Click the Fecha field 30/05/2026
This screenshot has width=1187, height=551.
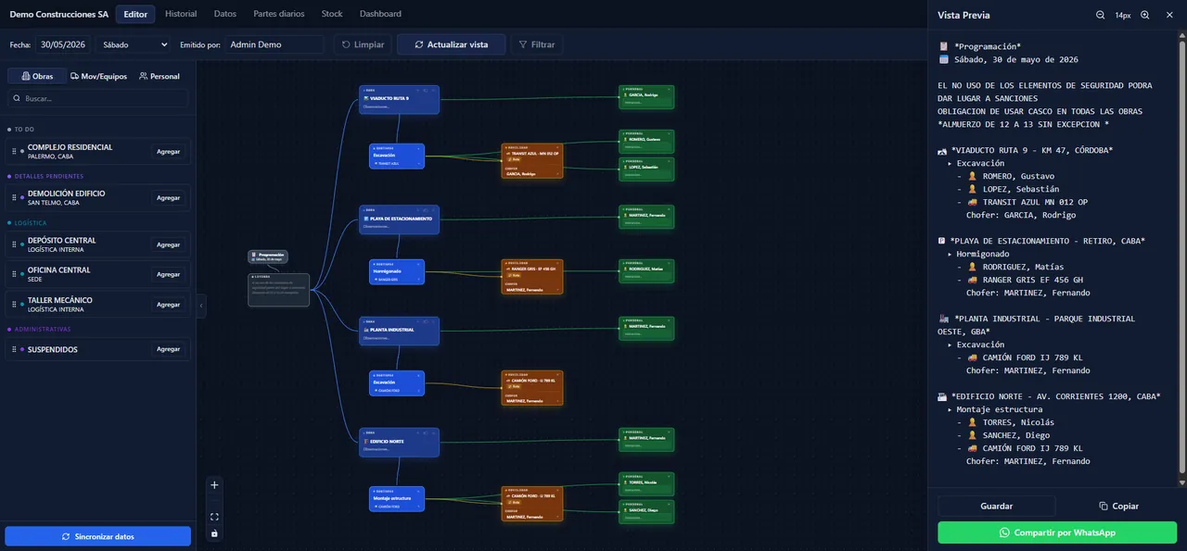pyautogui.click(x=63, y=44)
